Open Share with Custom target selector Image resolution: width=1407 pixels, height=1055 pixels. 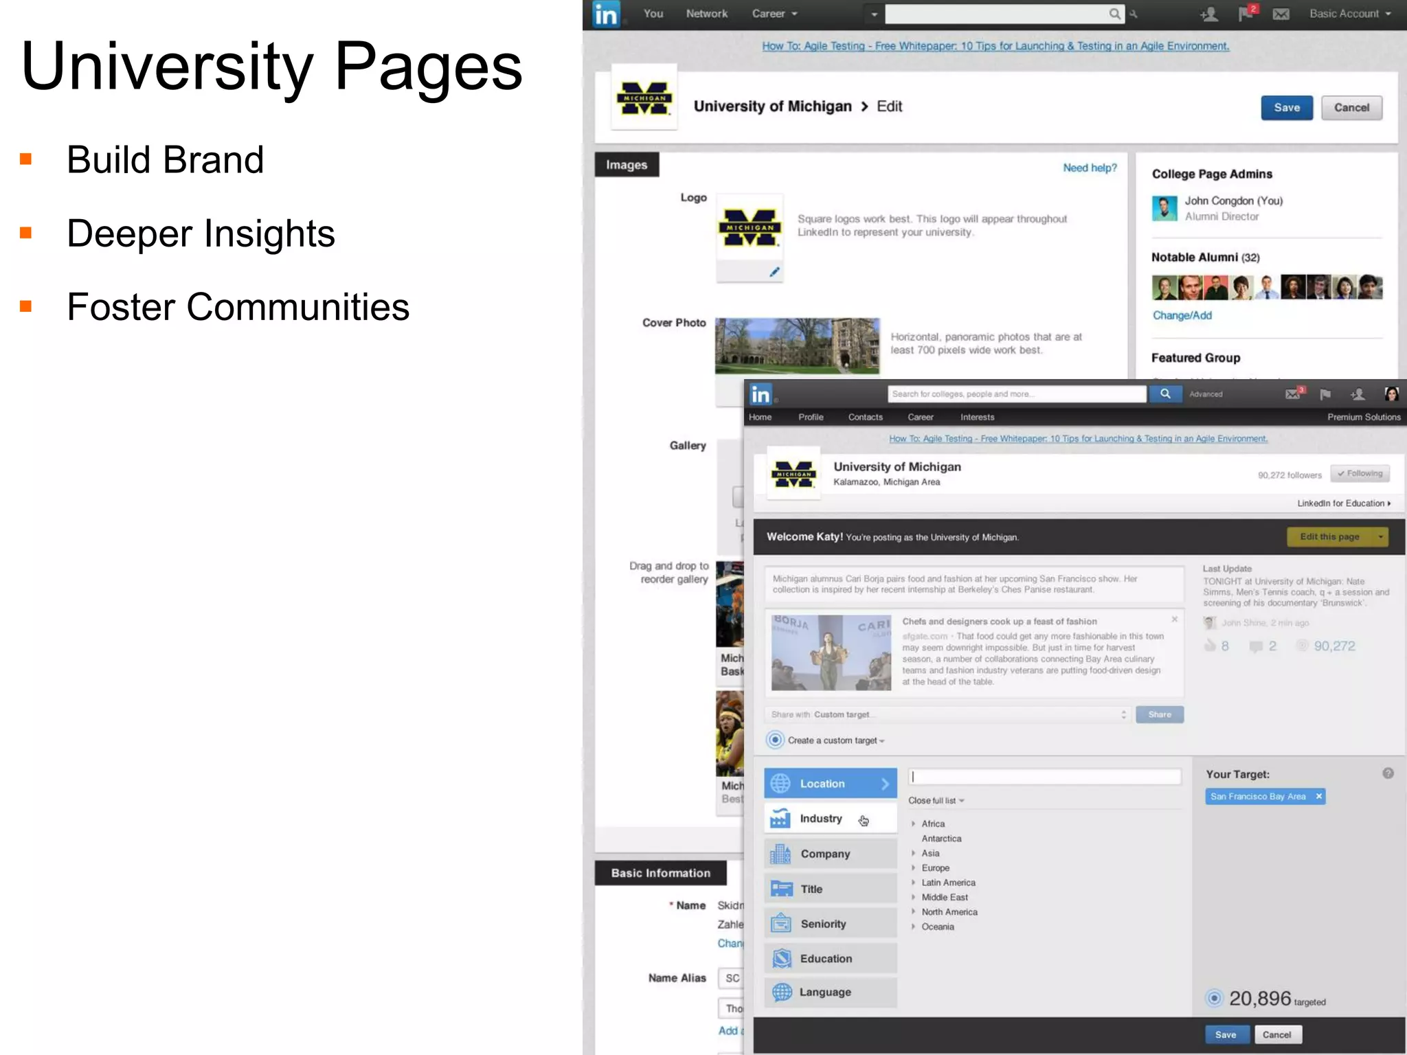pos(949,714)
